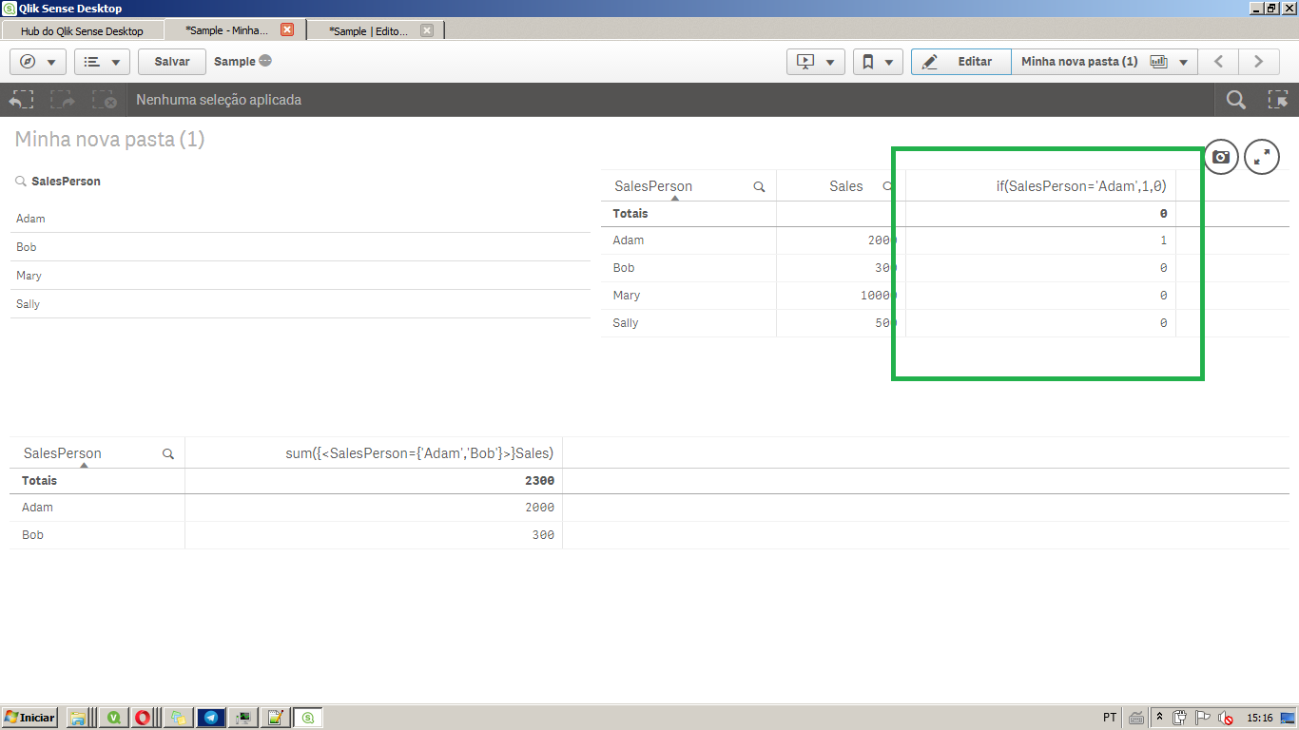Click the Qlik Sense taskbar button

click(308, 718)
